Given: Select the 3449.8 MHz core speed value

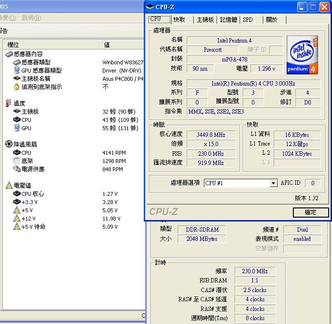Looking at the screenshot, I should tap(211, 135).
